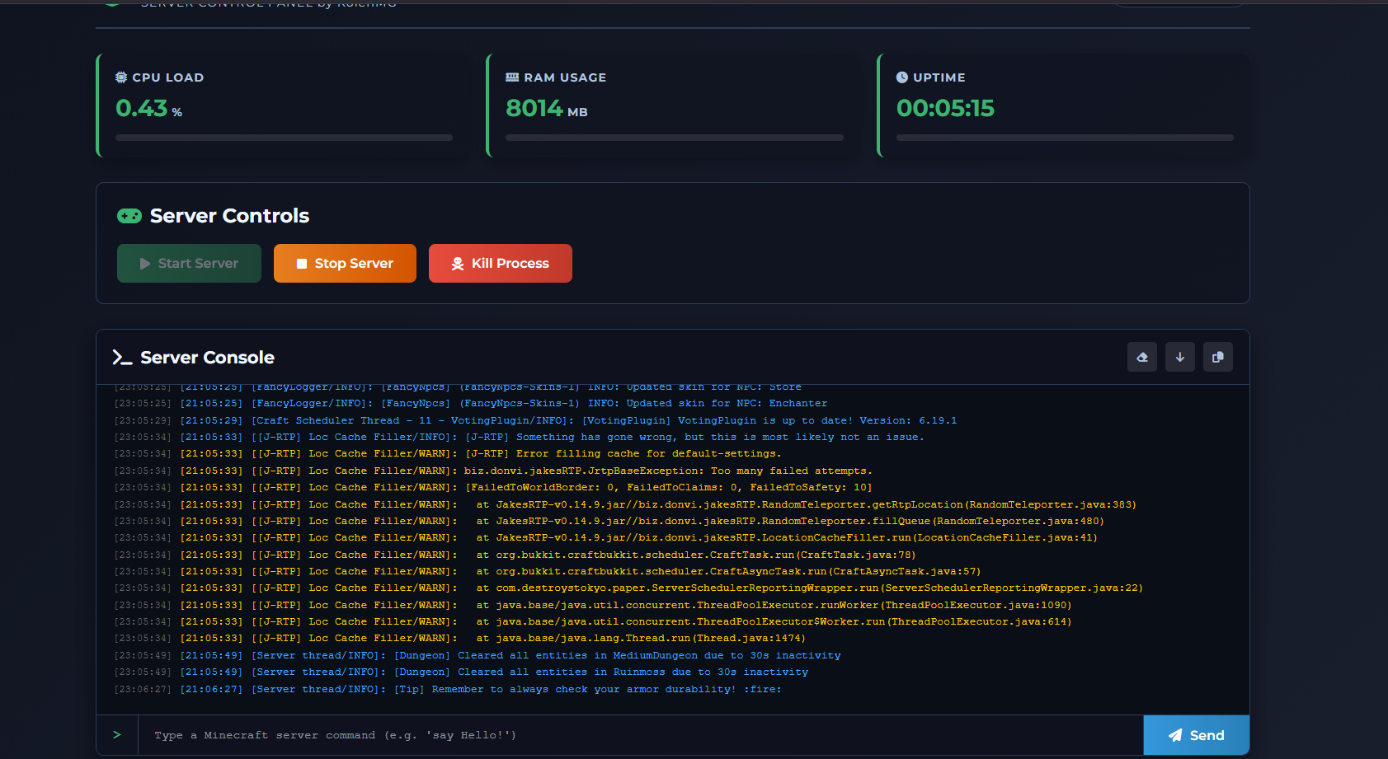Click the CraftAsyncTask.java:57 stack trace line
This screenshot has height=759, width=1388.
(548, 571)
